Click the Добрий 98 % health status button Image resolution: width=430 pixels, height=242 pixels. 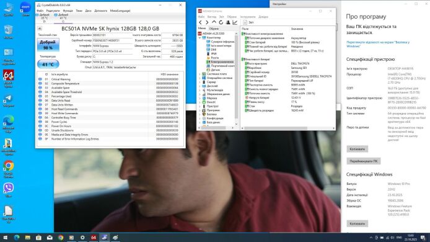(x=48, y=45)
